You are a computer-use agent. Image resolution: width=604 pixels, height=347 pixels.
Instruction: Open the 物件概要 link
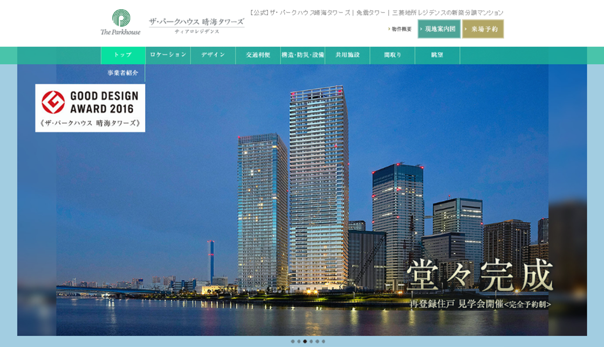(400, 29)
